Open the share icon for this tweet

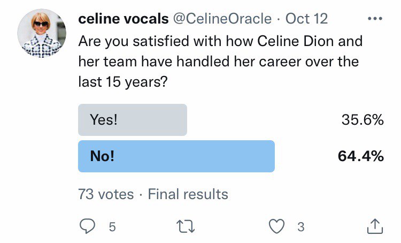click(x=375, y=226)
